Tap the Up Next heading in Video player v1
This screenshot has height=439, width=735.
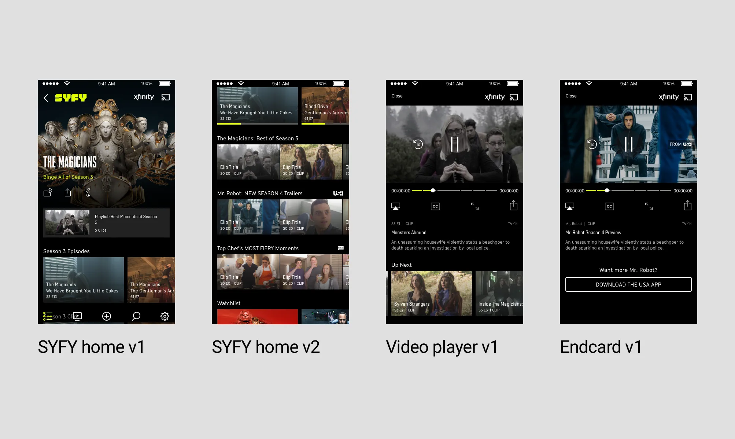(401, 265)
